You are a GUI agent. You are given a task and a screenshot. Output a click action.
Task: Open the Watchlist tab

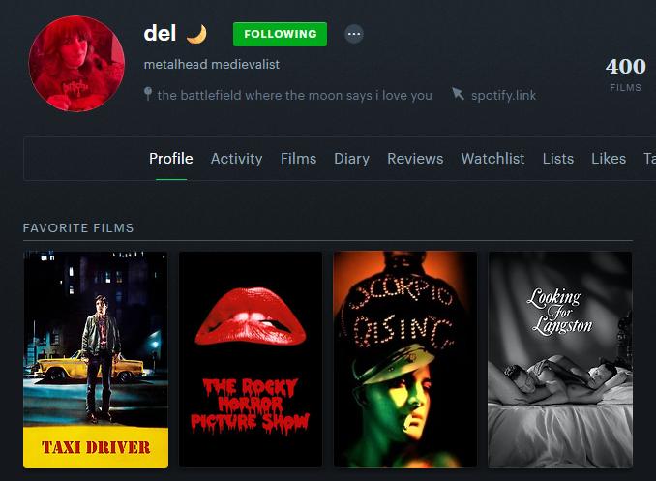[x=492, y=159]
